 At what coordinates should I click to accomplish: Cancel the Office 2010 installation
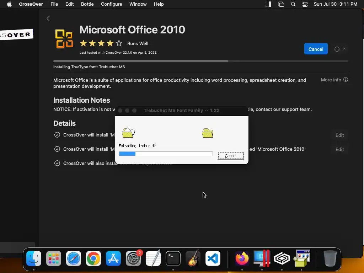(x=316, y=49)
